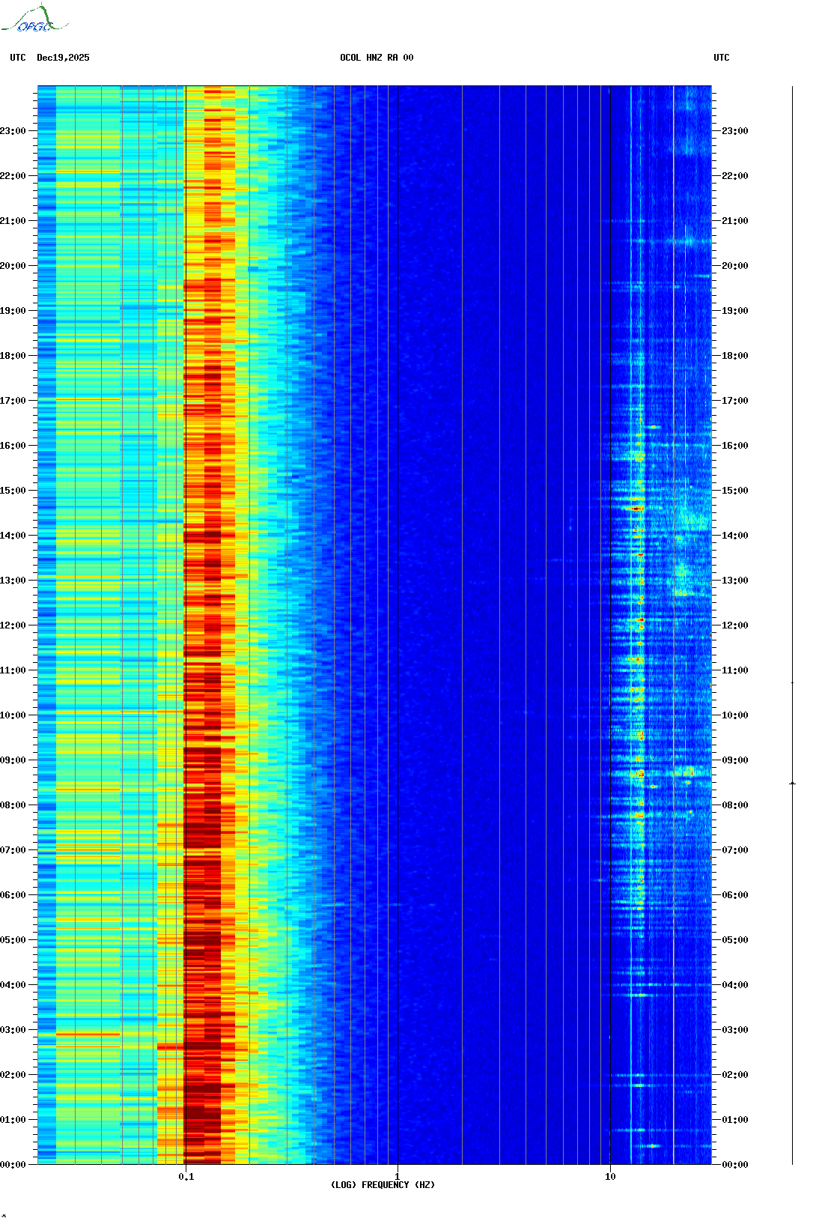Click the 11:00 label on the right axis
825x1224 pixels.
point(735,670)
